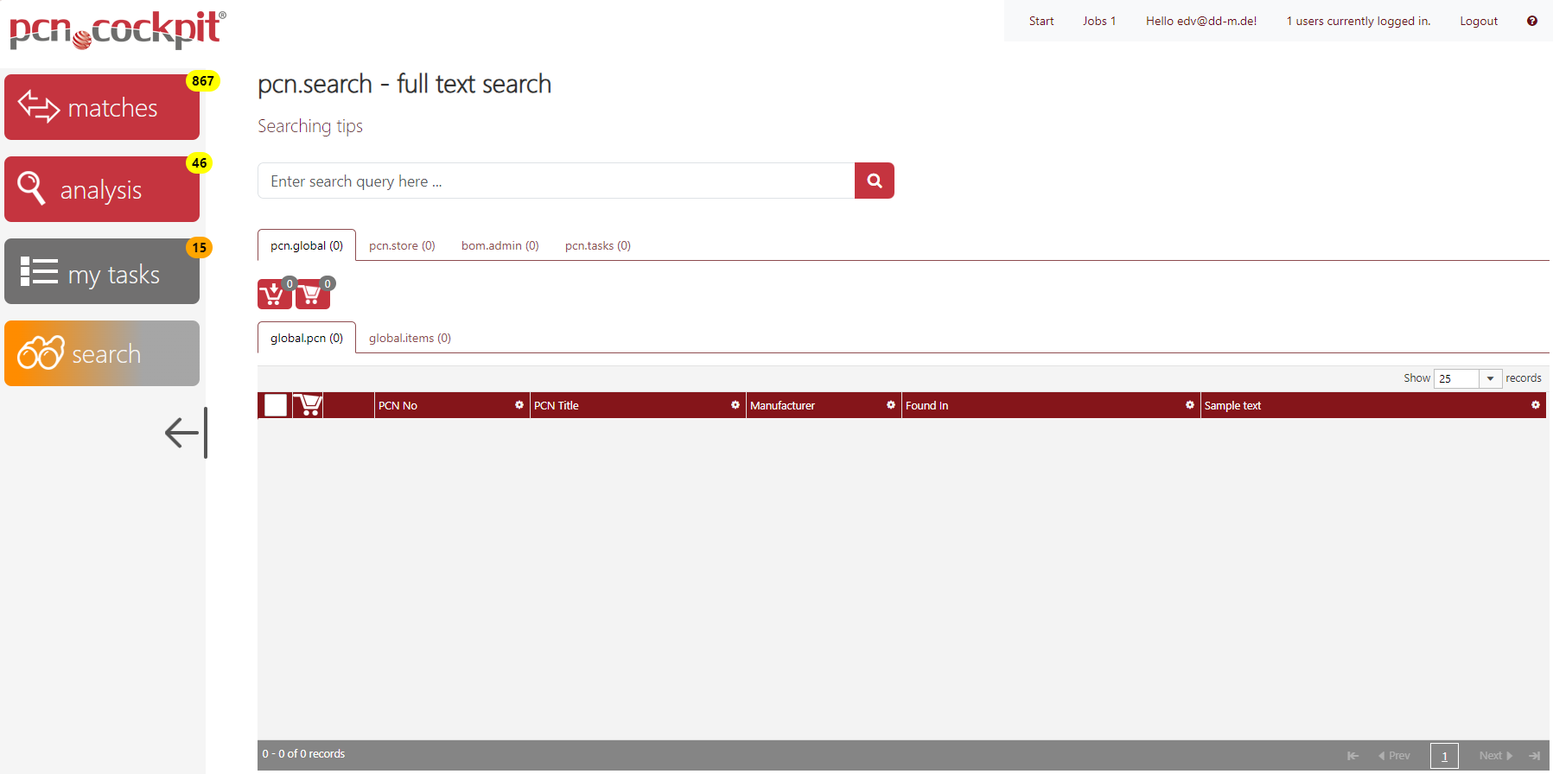Open the my tasks section
The height and width of the screenshot is (774, 1553).
[102, 271]
